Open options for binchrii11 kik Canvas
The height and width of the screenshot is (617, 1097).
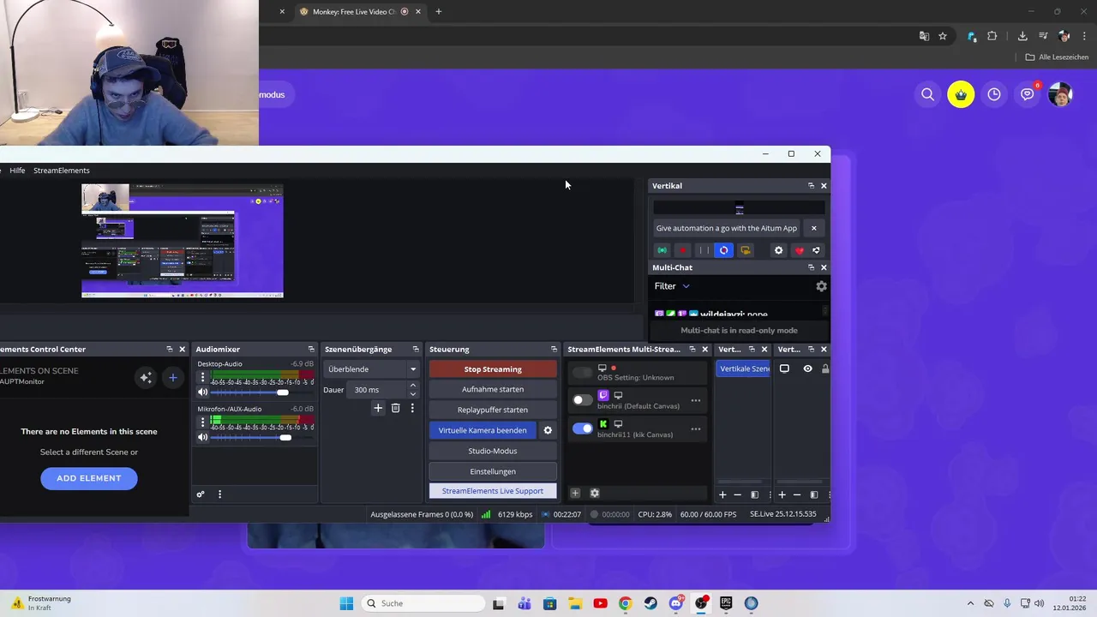[696, 429]
